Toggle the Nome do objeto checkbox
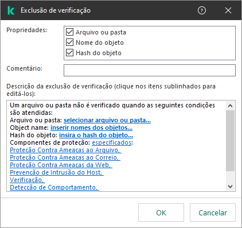The image size is (242, 228). pyautogui.click(x=69, y=42)
